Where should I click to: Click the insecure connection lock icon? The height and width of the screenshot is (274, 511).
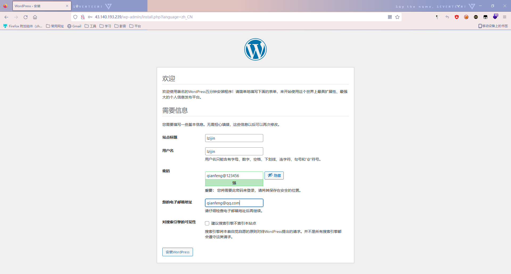(x=83, y=17)
